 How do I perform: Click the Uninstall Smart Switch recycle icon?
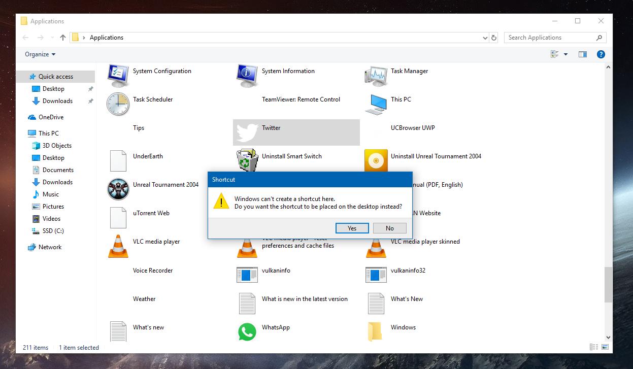247,161
